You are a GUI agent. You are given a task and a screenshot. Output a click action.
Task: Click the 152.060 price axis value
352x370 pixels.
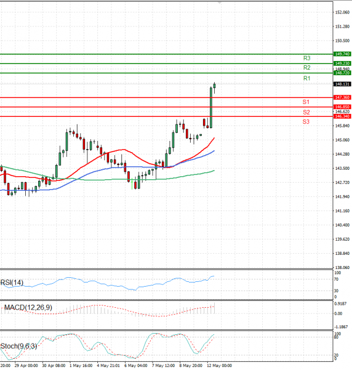pyautogui.click(x=343, y=12)
